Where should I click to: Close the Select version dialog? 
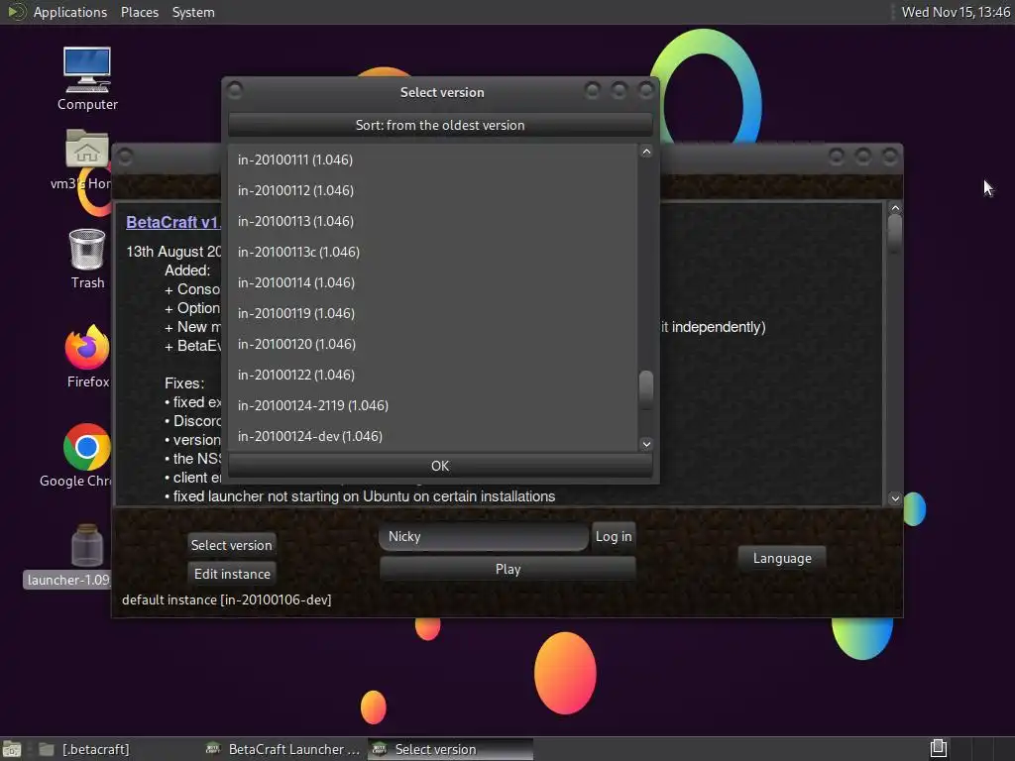coord(646,90)
